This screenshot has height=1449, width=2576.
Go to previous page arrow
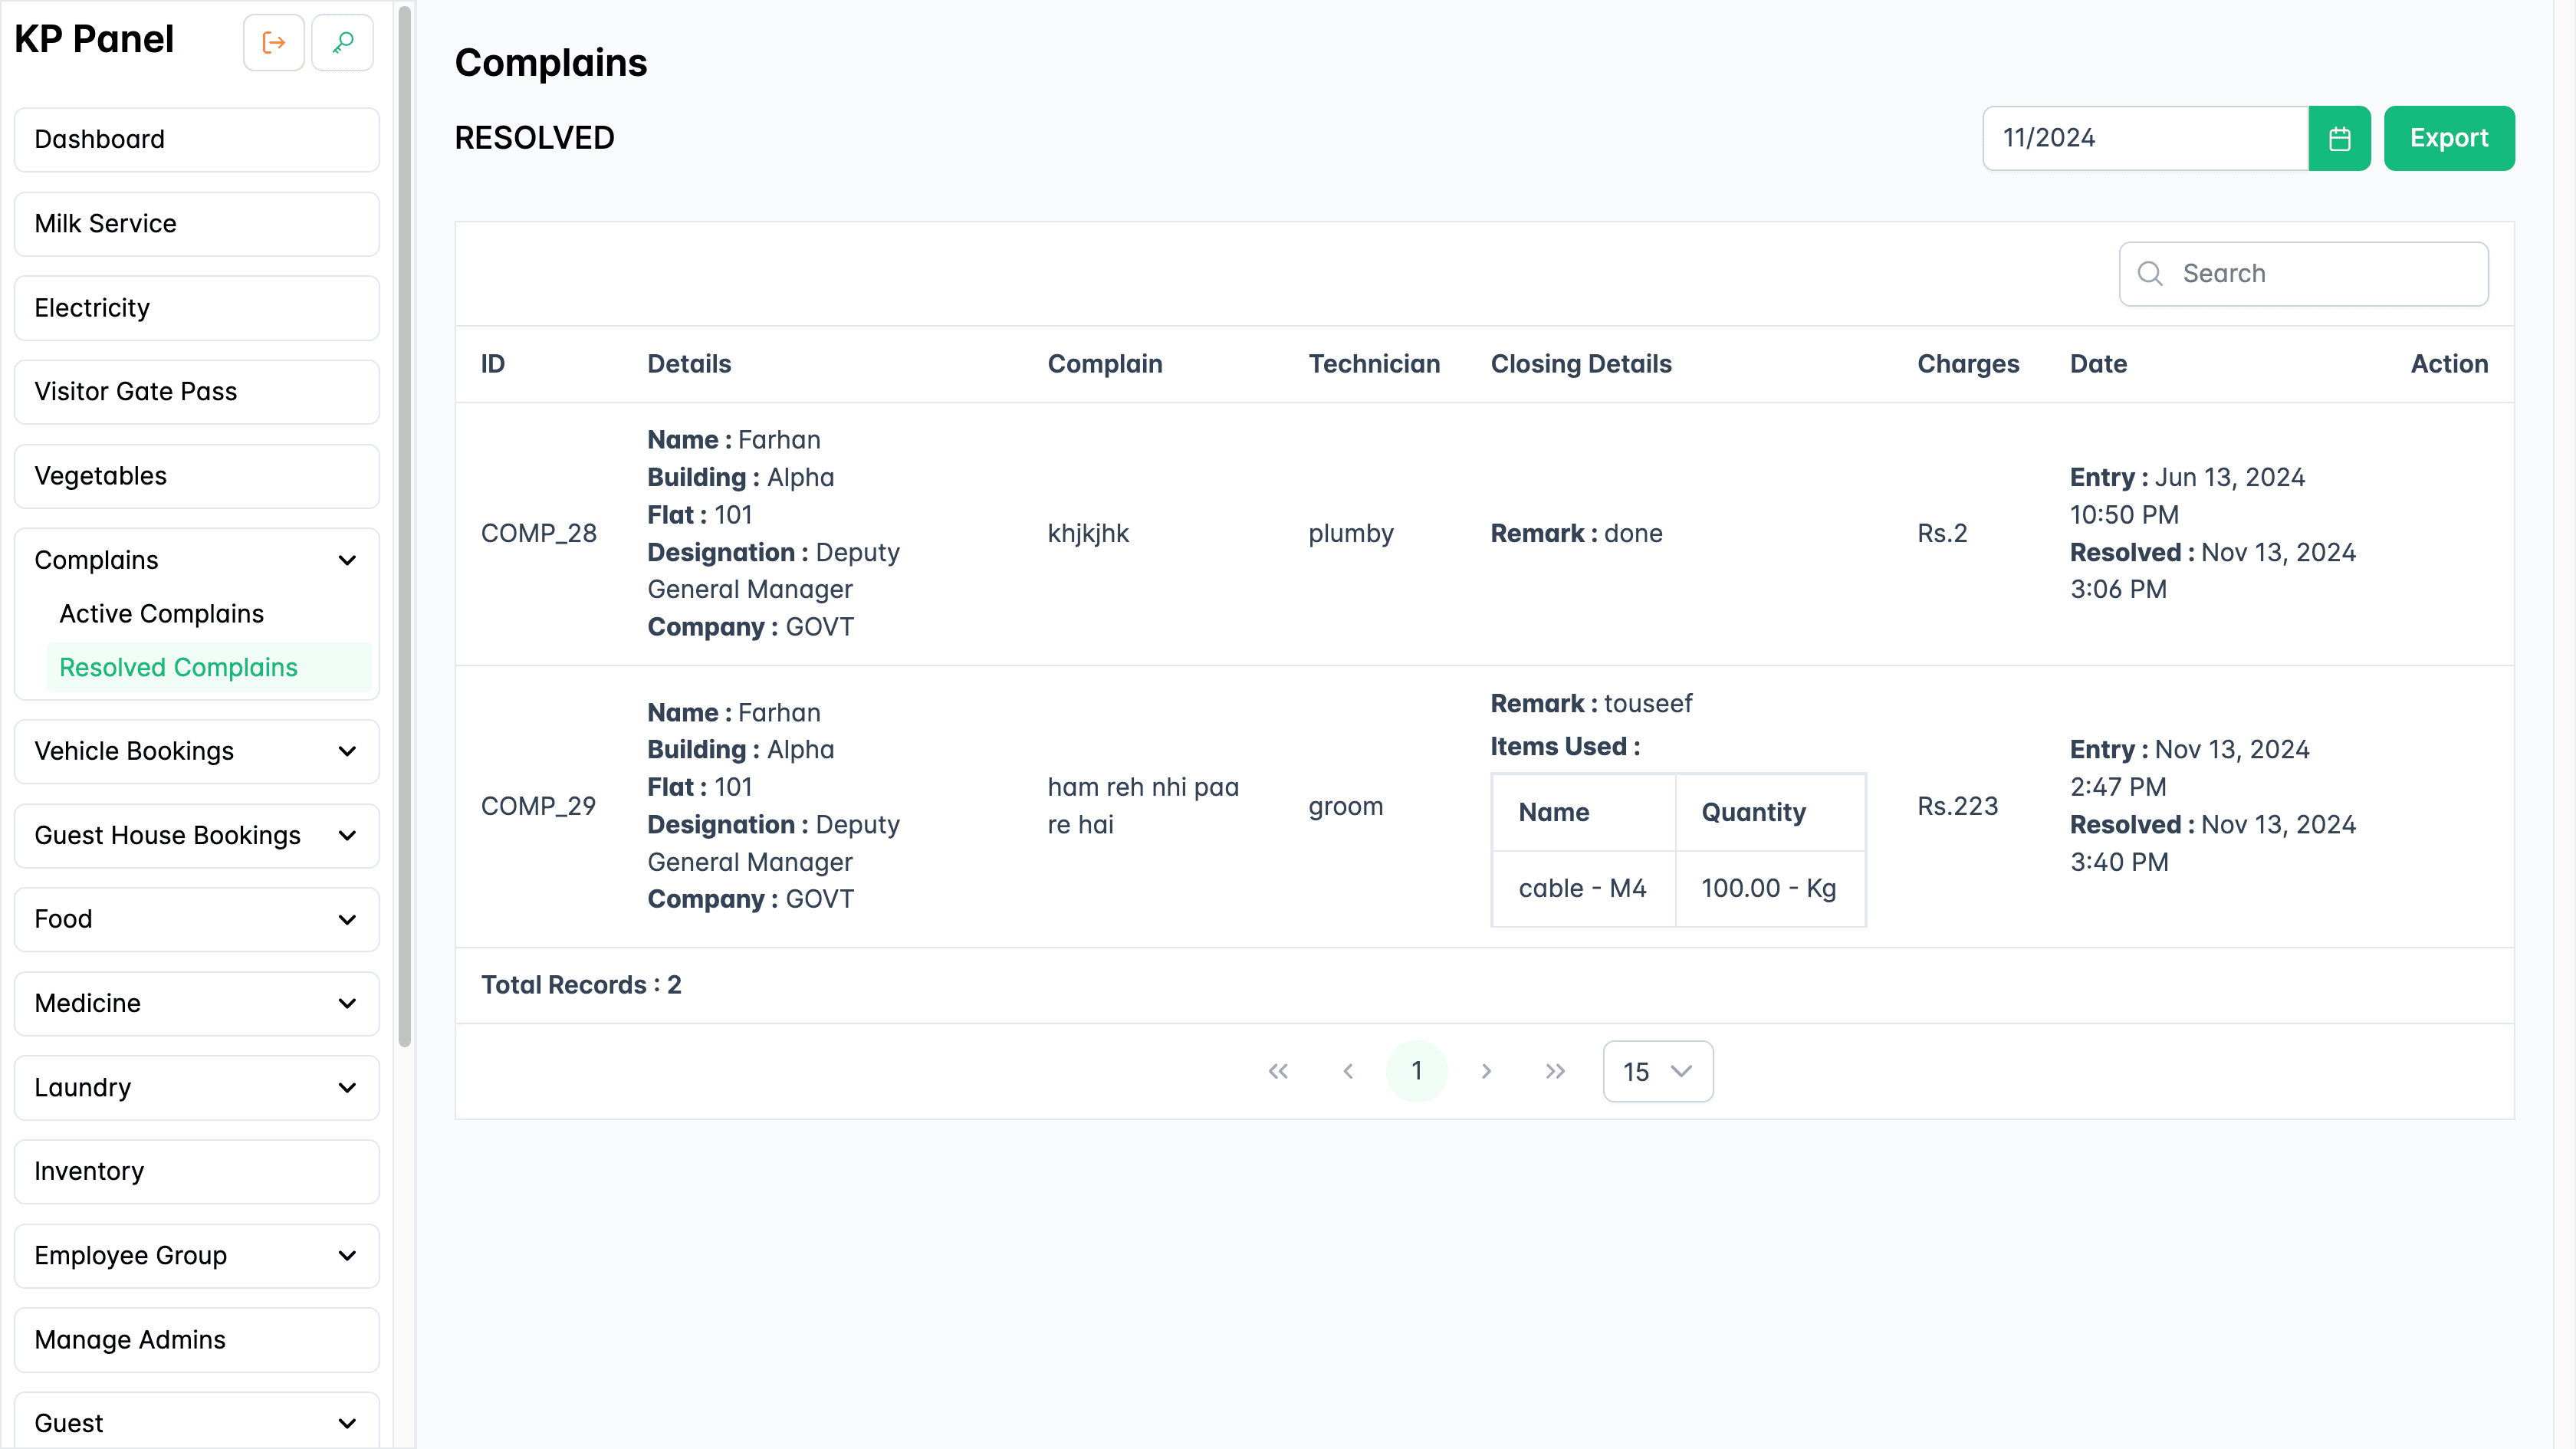click(1347, 1071)
